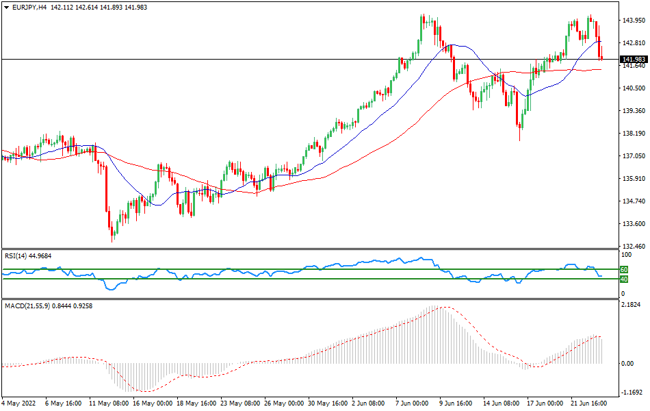The width and height of the screenshot is (650, 411).
Task: Click the RSI 60 level label
Action: pyautogui.click(x=624, y=270)
